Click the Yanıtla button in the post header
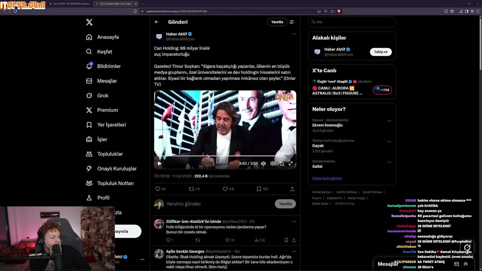Screen dimensions: 482x271 (x=277, y=22)
